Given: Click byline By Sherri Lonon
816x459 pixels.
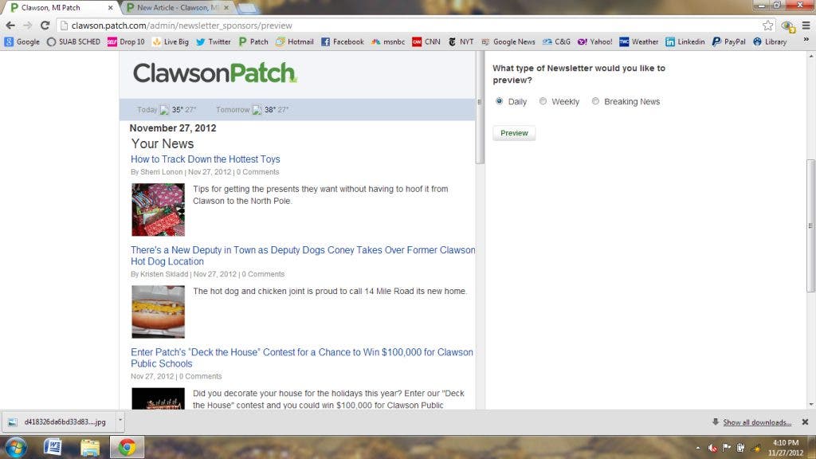Looking at the screenshot, I should tap(157, 172).
